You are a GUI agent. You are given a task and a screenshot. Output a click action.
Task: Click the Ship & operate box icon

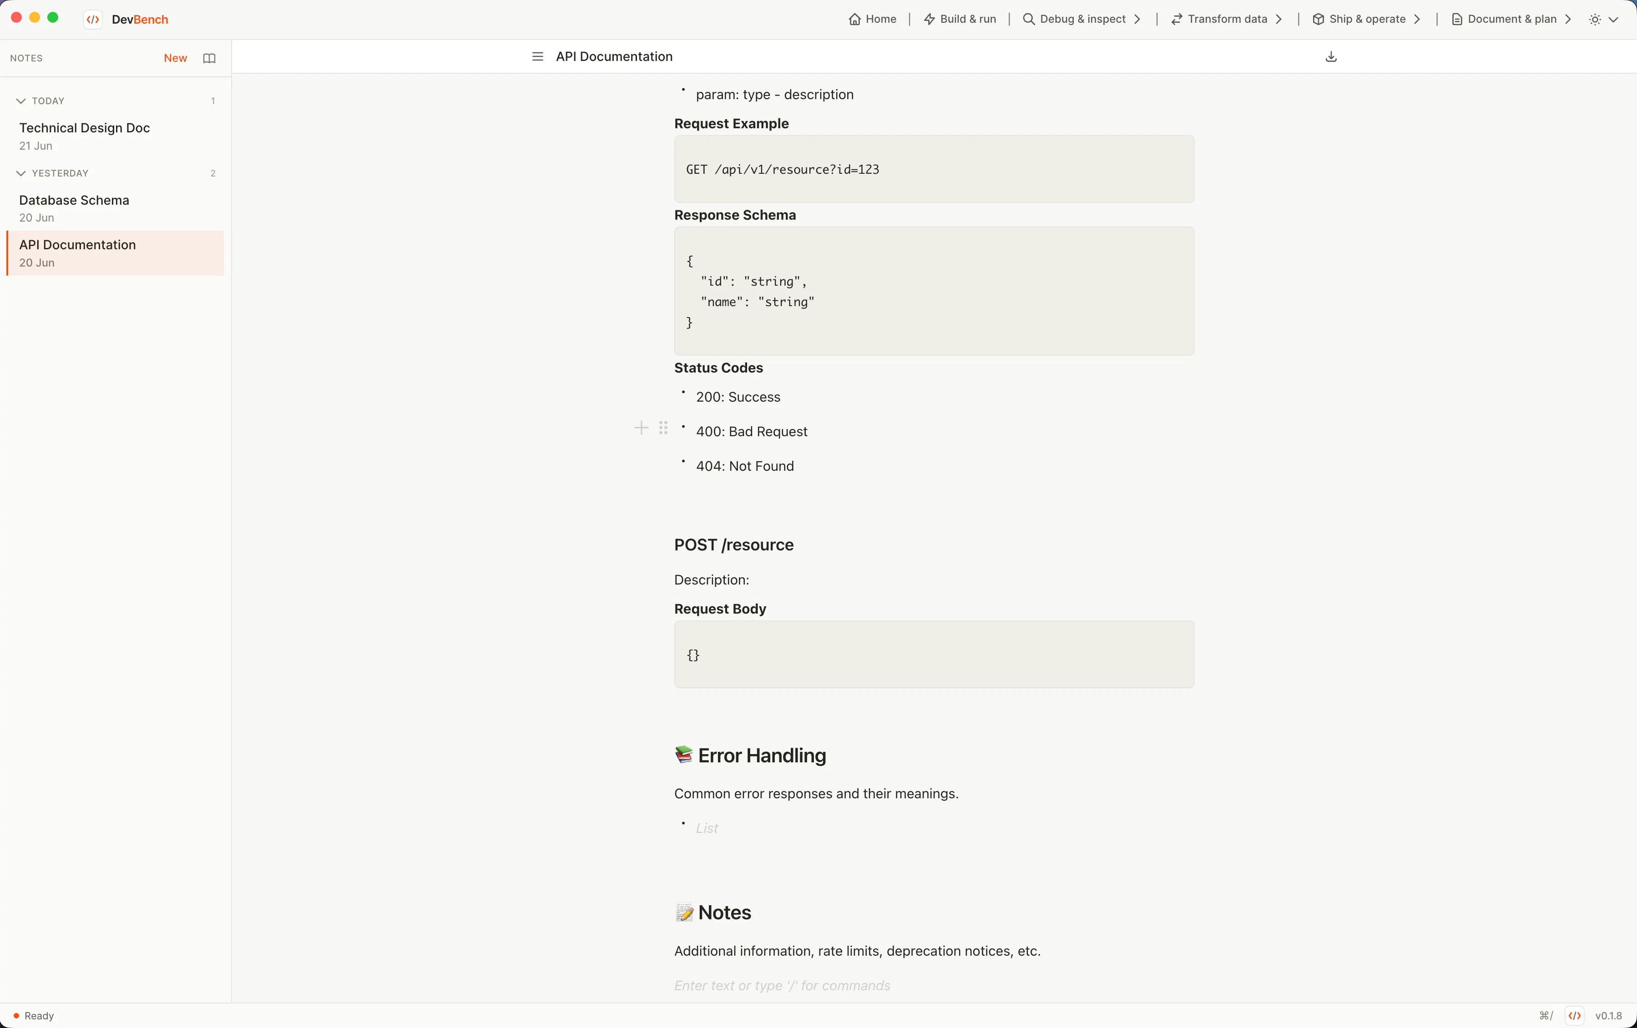click(1318, 19)
